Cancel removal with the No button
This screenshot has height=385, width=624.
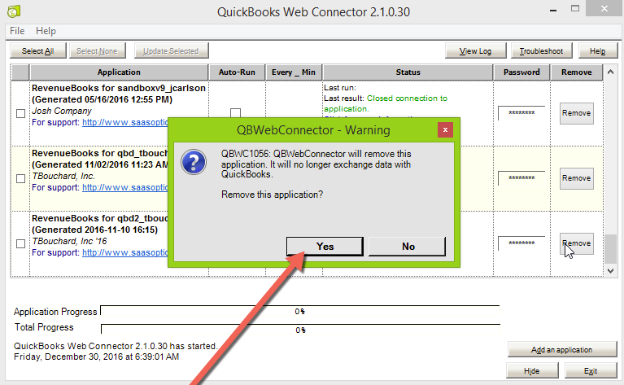[x=407, y=247]
